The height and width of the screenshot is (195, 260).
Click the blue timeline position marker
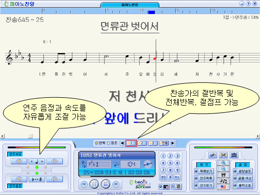(x=151, y=12)
